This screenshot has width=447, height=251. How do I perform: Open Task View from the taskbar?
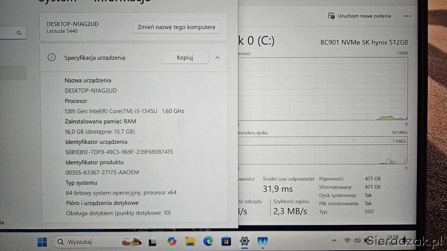153,242
